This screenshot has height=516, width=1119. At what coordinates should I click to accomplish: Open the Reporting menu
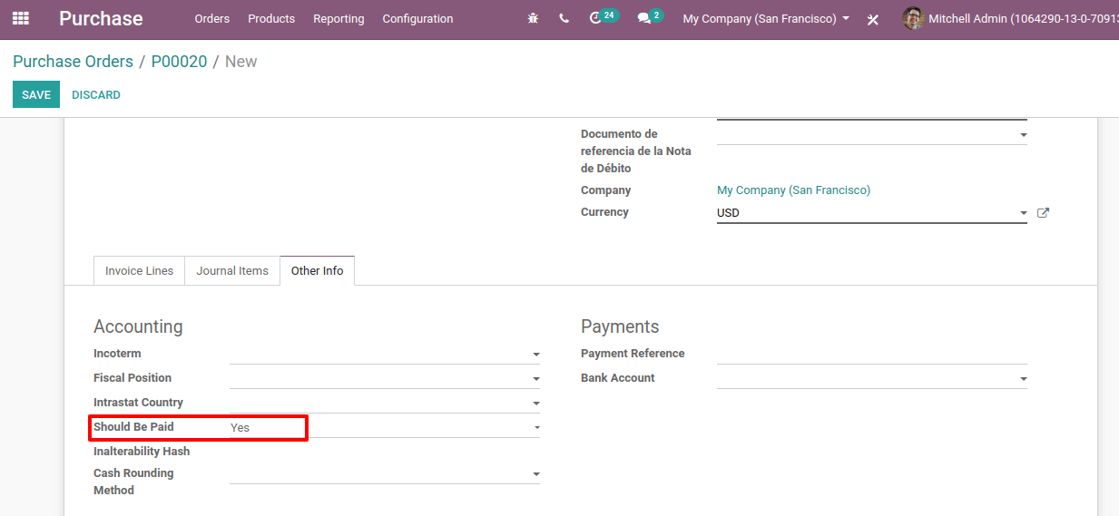point(339,18)
